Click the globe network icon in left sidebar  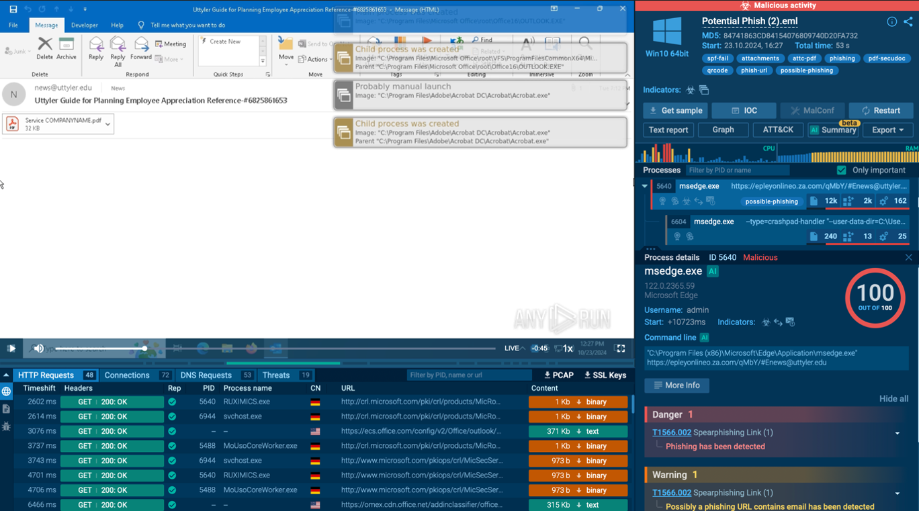point(6,391)
